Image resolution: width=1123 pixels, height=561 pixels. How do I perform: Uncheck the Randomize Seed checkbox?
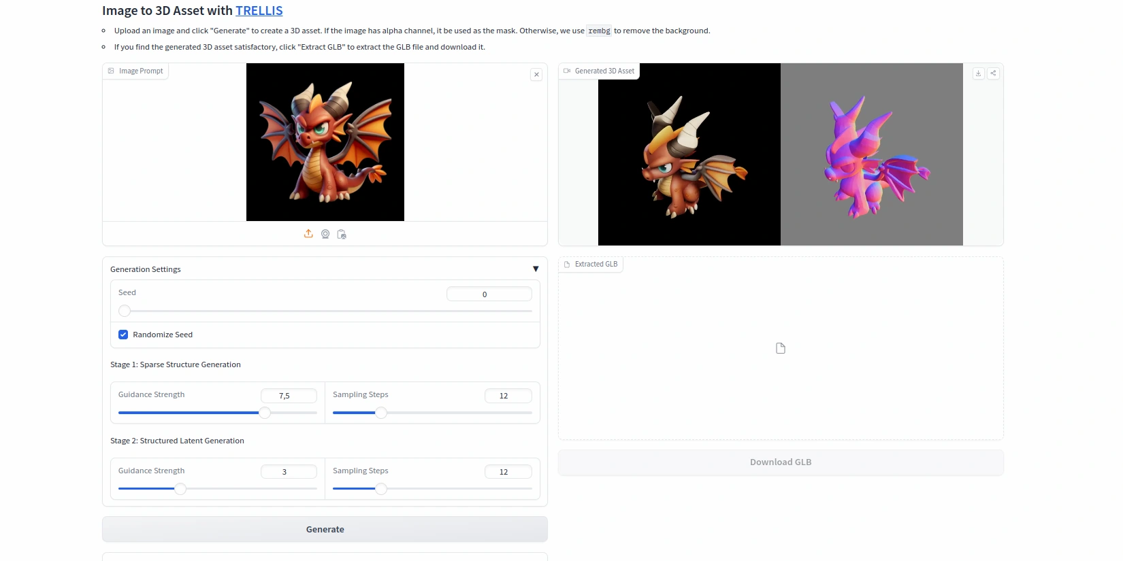click(123, 335)
